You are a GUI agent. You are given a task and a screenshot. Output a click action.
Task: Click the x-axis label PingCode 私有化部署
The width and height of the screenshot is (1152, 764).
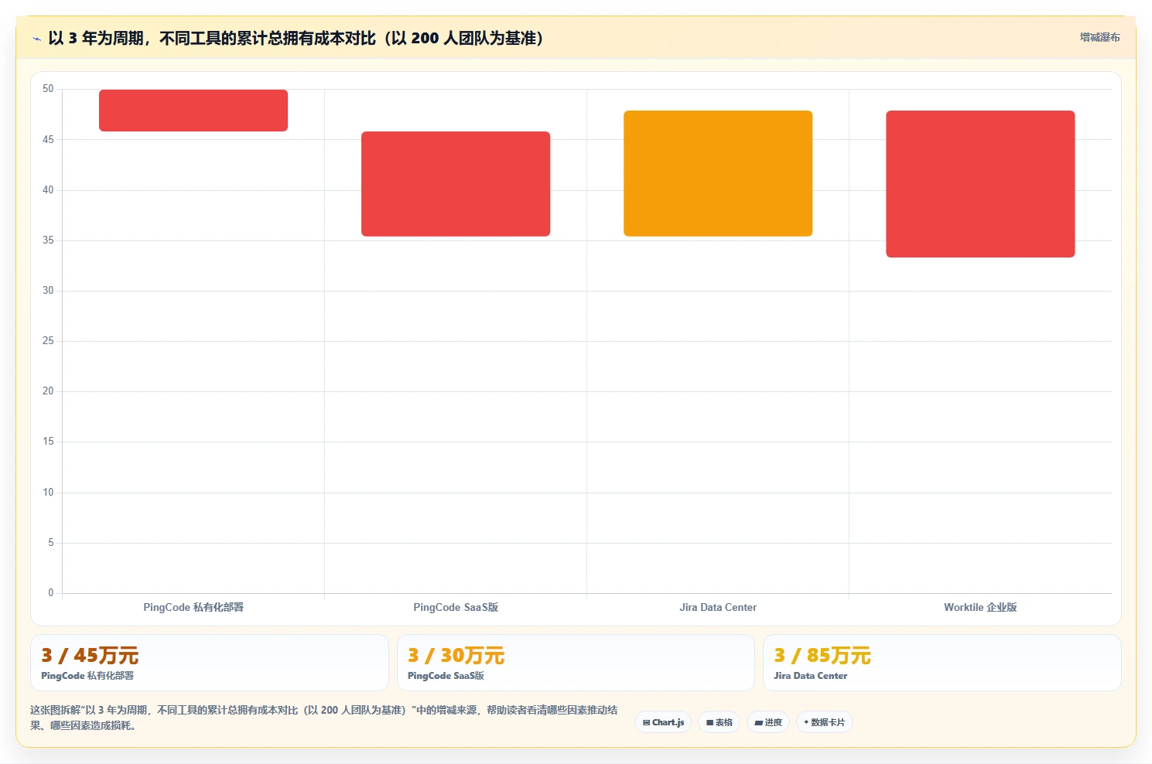tap(193, 607)
